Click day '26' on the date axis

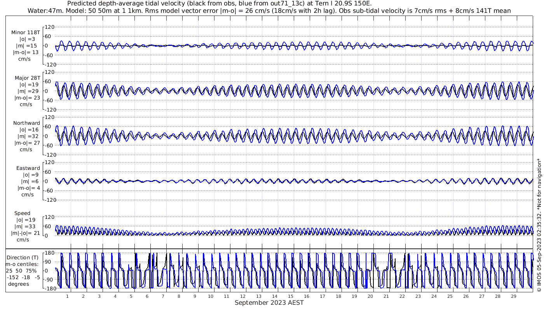tap(466, 296)
